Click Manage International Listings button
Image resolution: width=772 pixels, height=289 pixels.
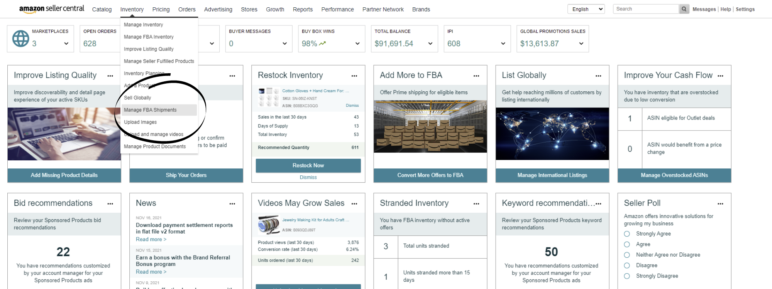pos(552,175)
